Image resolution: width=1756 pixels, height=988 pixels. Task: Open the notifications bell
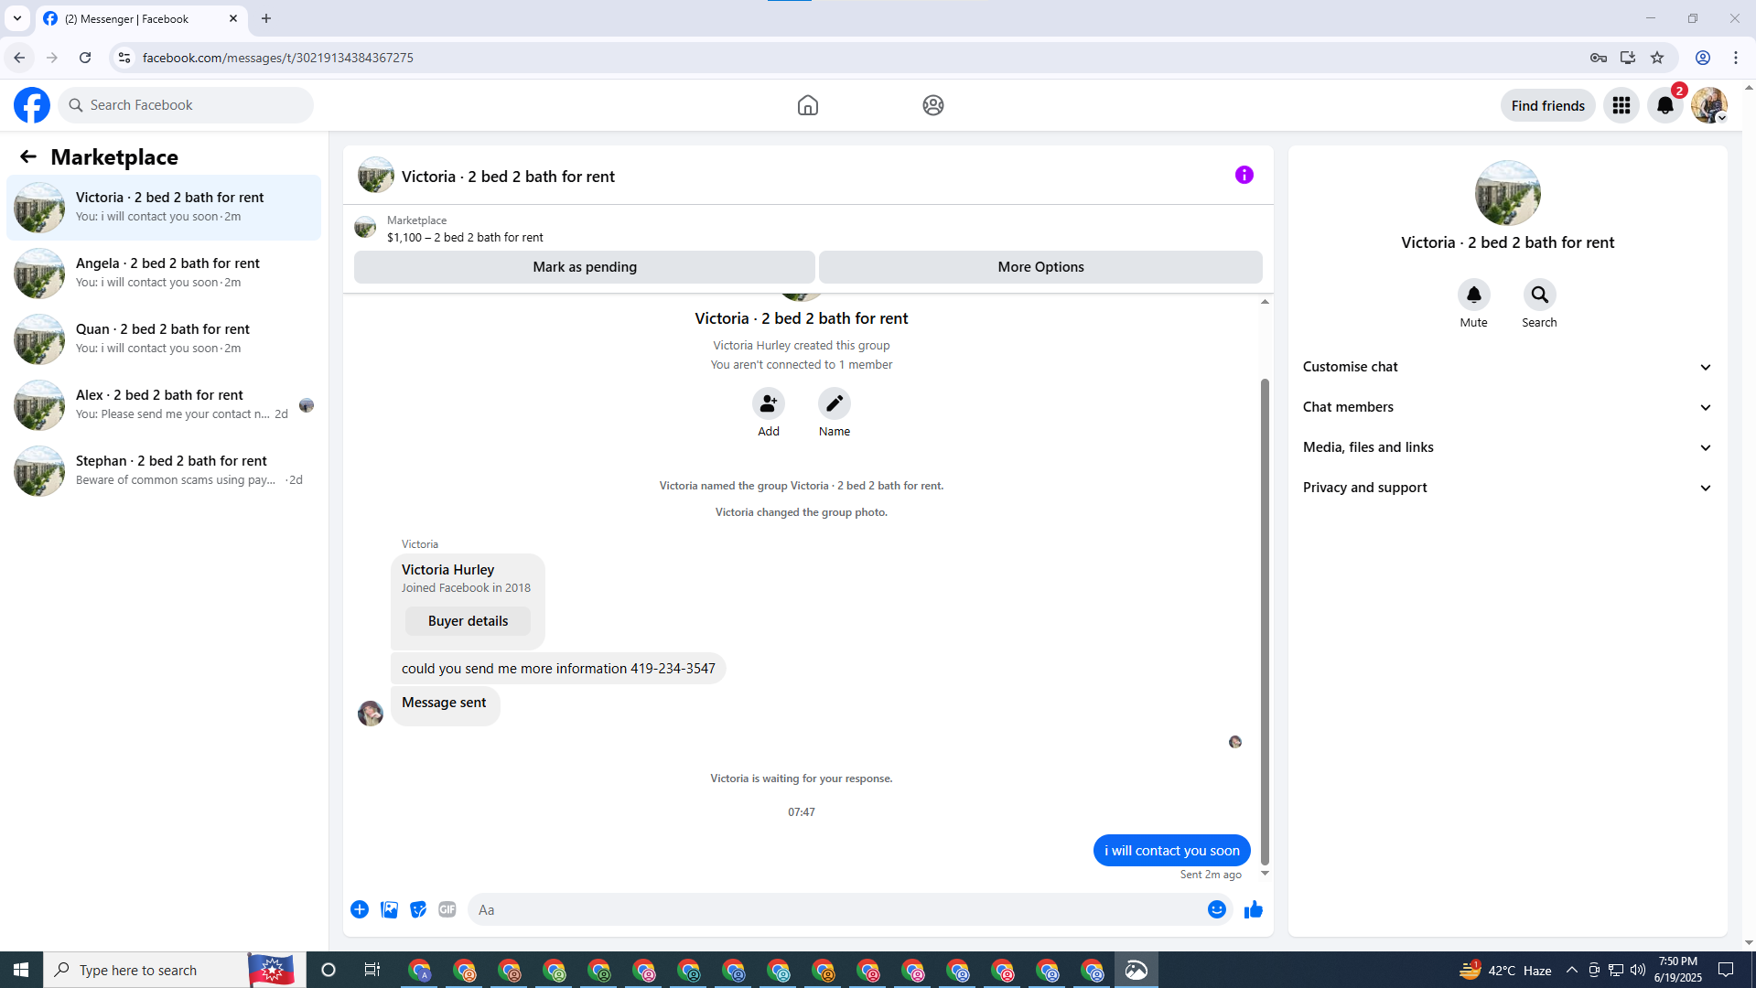(x=1664, y=105)
